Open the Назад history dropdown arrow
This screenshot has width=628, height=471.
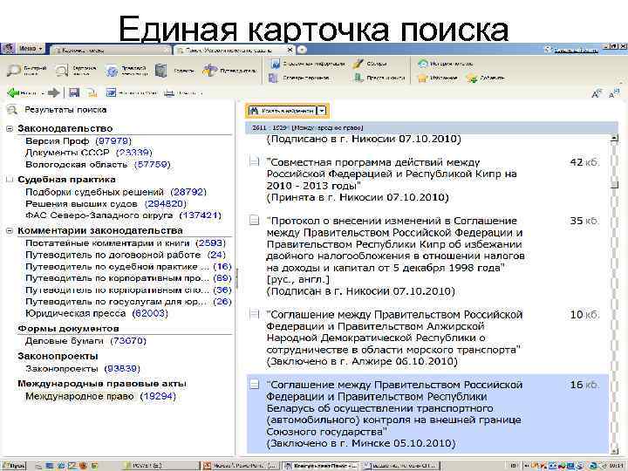coord(44,93)
